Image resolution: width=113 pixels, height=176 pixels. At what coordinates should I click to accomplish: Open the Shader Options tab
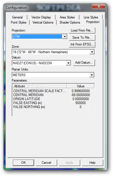pyautogui.click(x=70, y=22)
